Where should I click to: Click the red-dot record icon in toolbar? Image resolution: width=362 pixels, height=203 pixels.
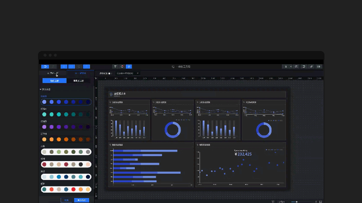coord(122,66)
